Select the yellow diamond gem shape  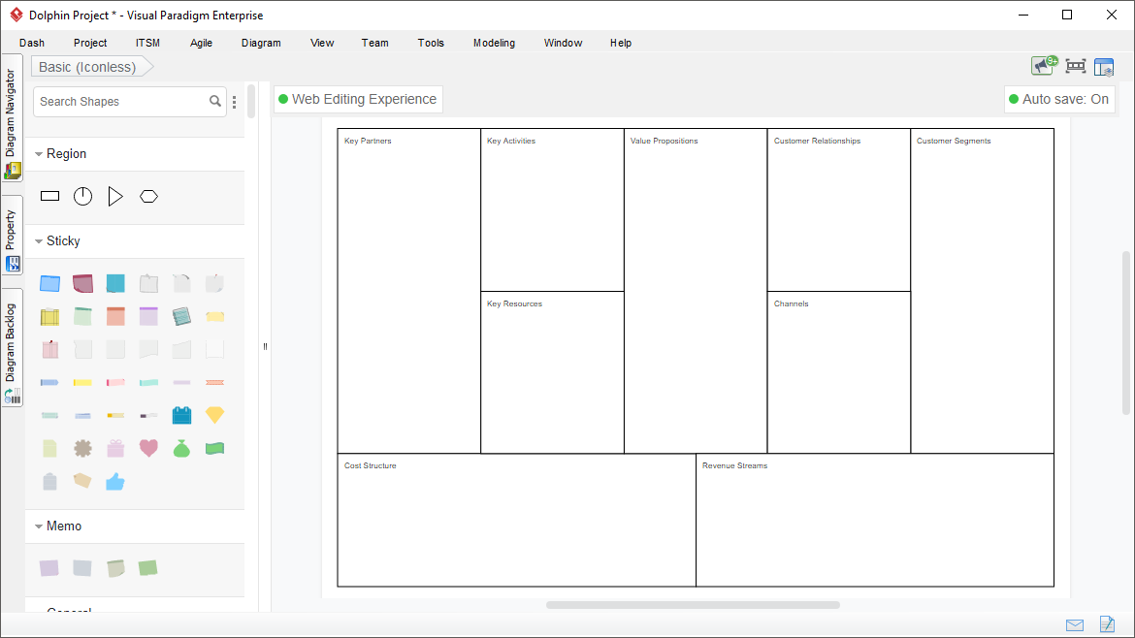pyautogui.click(x=215, y=414)
